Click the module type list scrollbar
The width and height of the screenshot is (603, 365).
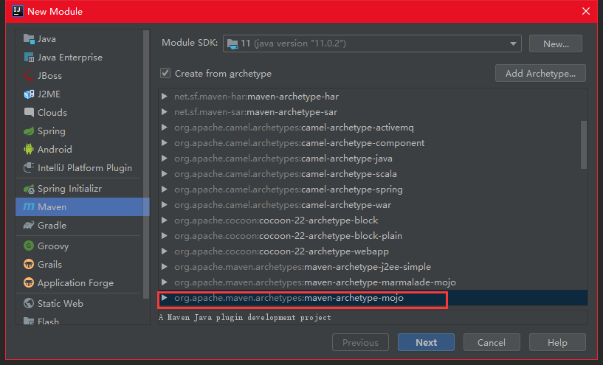point(146,164)
